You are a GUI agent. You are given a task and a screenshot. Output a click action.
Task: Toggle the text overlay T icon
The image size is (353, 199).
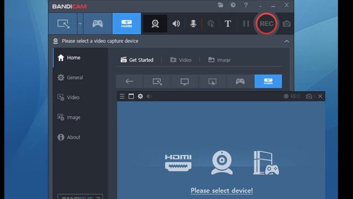(228, 24)
